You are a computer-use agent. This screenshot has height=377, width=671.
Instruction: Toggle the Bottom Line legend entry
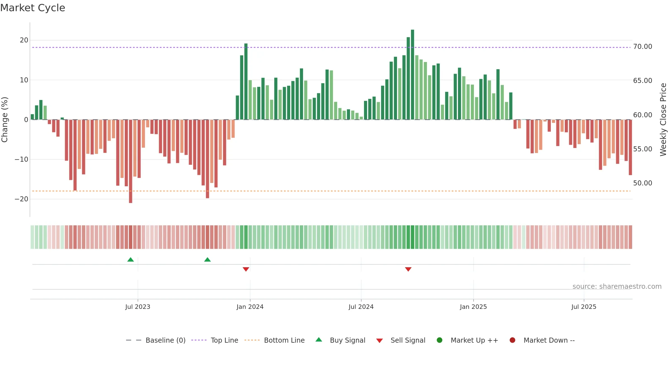pos(275,340)
